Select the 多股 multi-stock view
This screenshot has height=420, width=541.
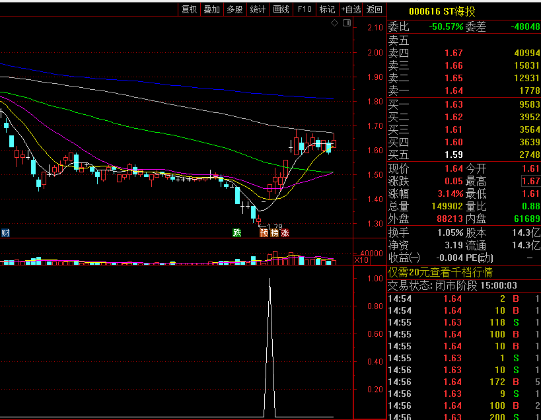click(x=234, y=9)
